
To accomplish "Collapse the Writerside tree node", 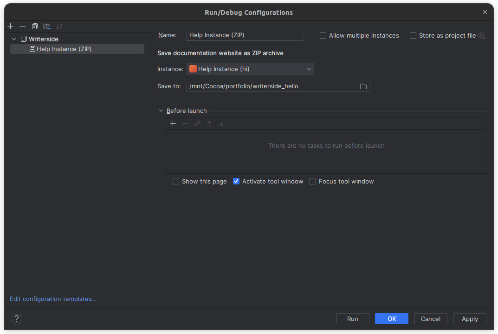I will 14,39.
